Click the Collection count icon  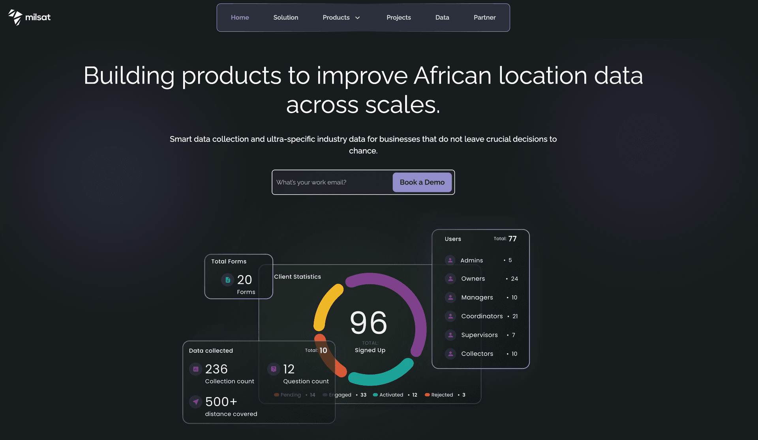(195, 369)
